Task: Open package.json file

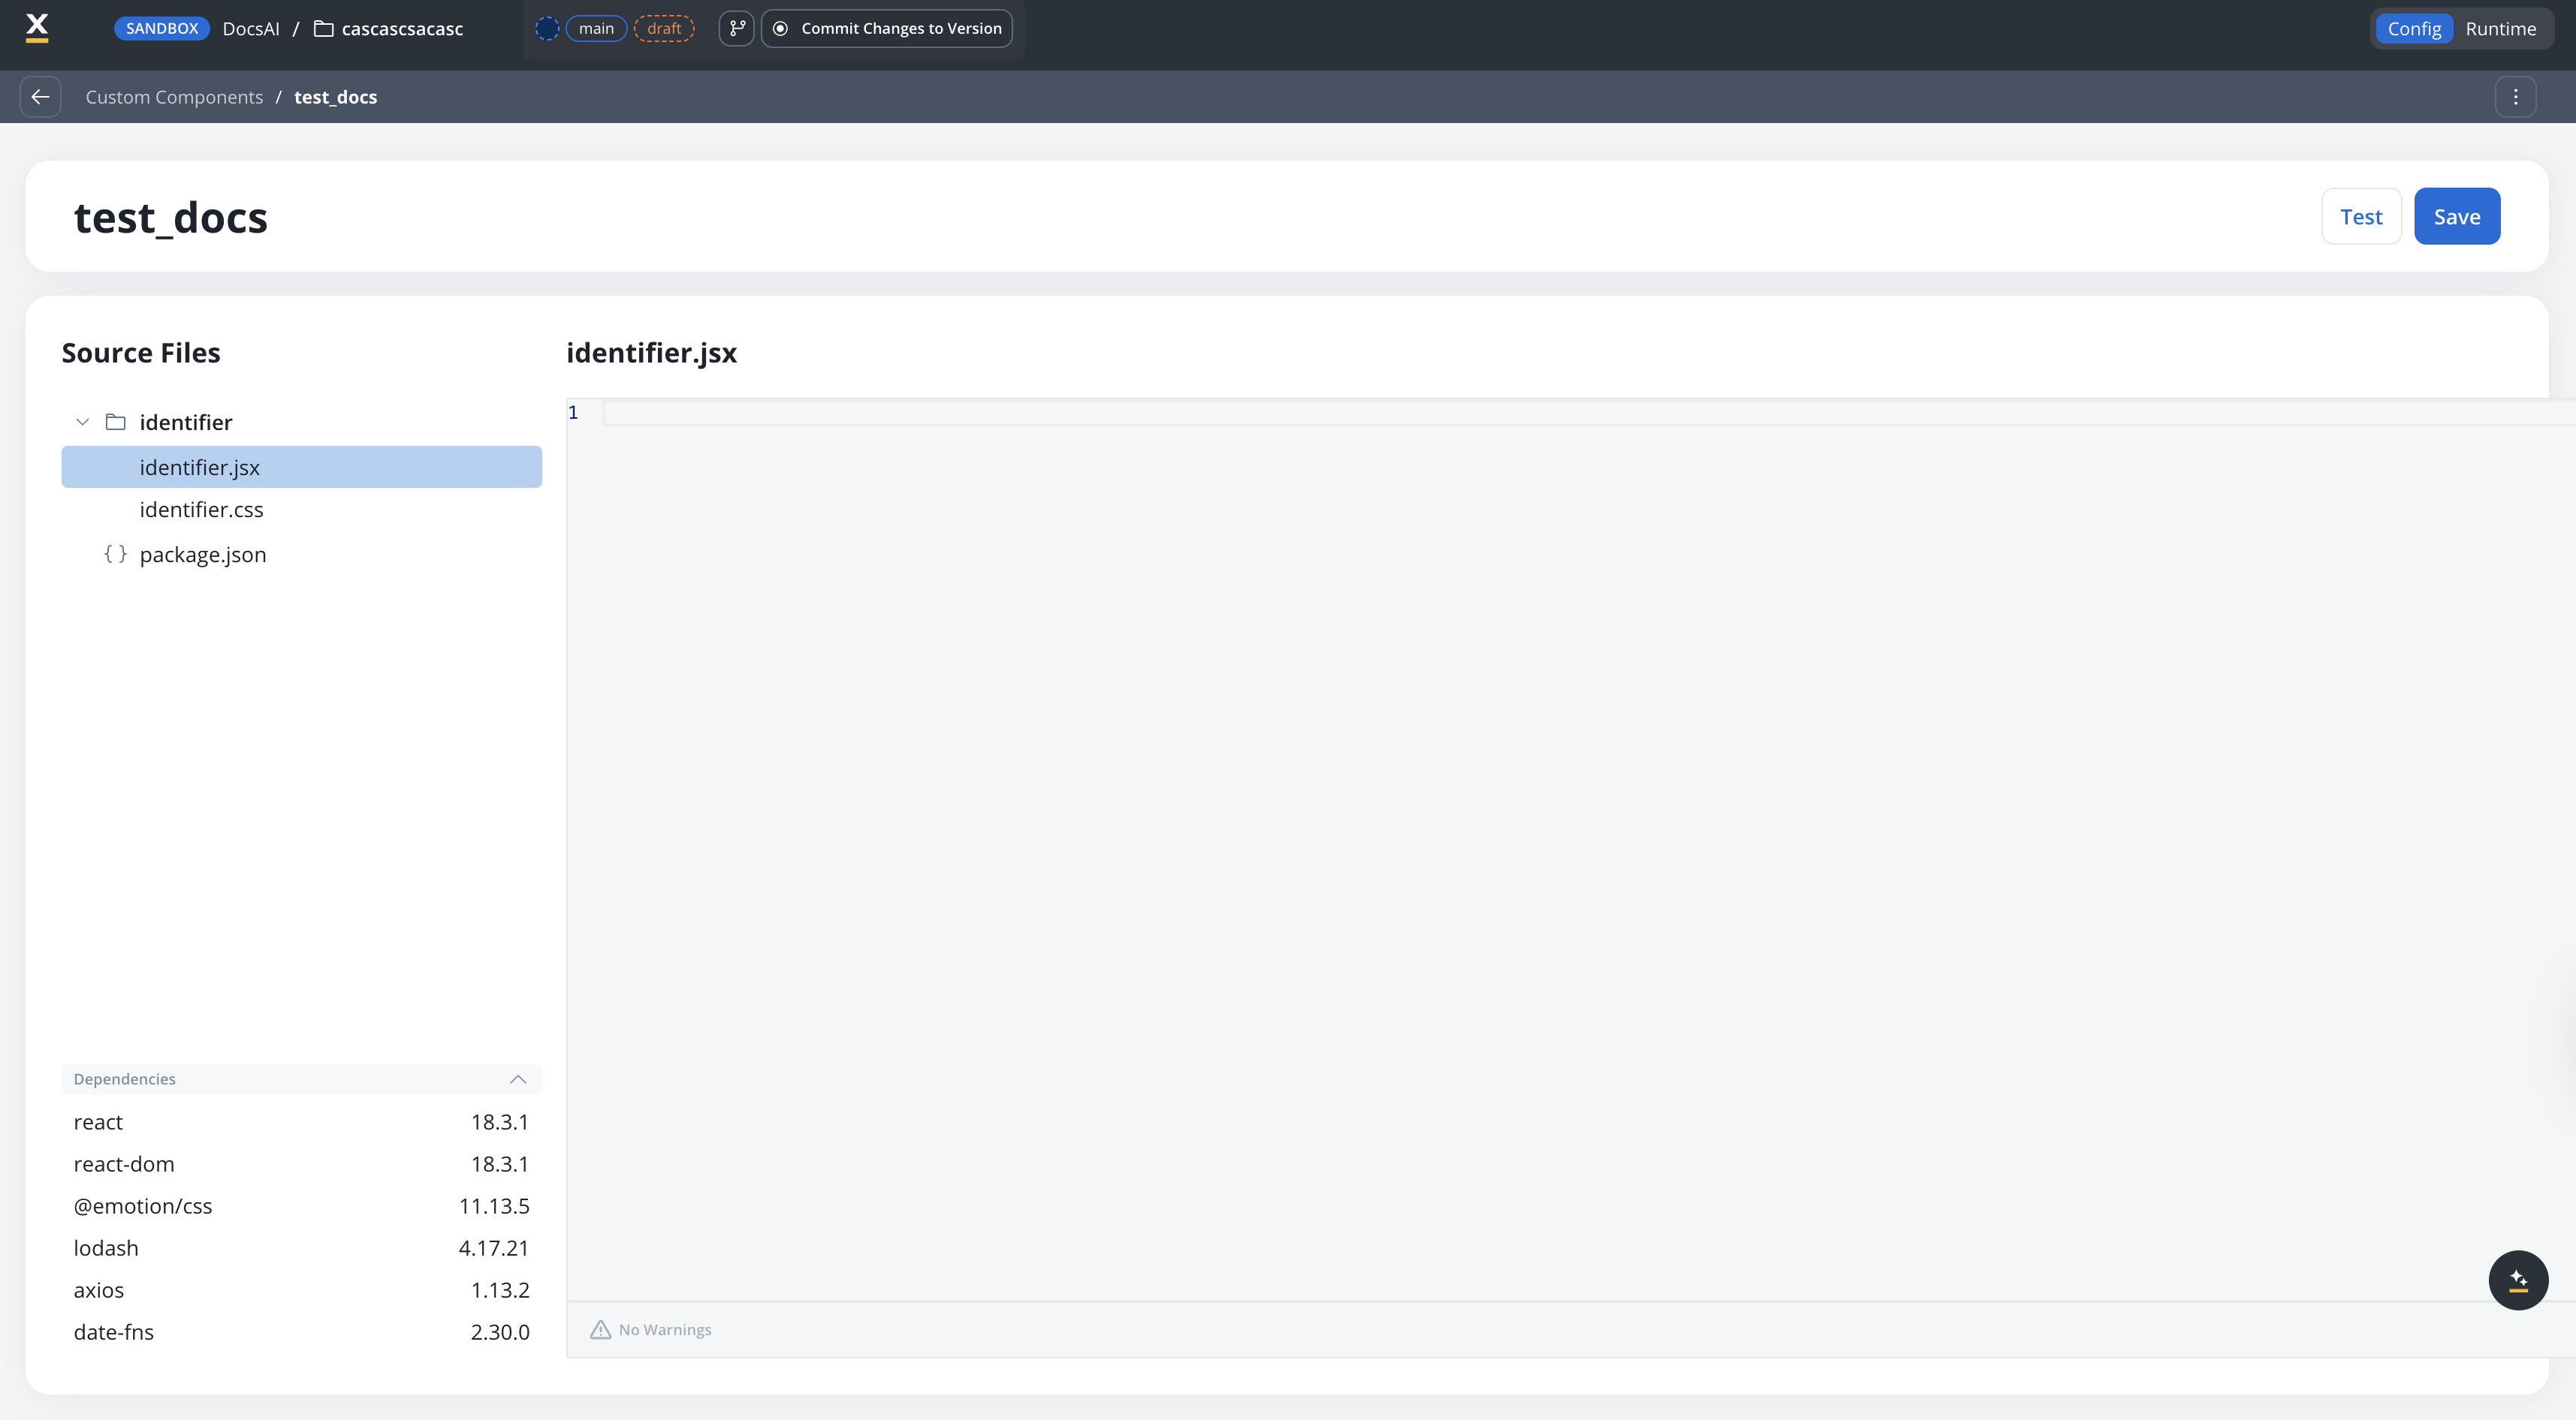Action: [x=203, y=555]
